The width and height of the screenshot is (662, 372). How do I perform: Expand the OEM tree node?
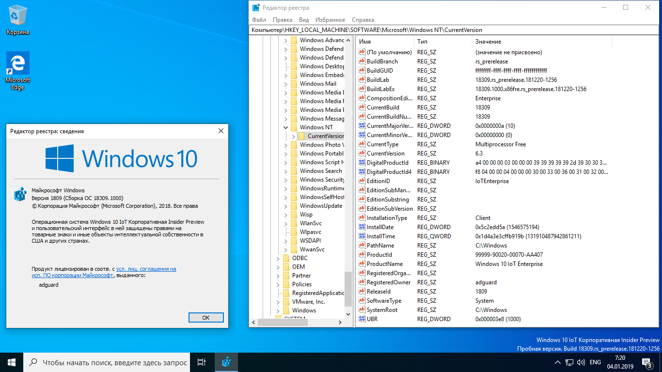click(278, 267)
